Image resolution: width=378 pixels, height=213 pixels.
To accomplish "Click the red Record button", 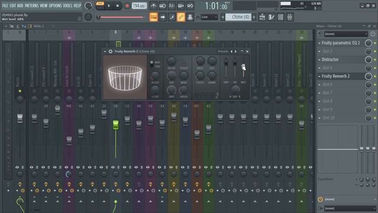I will click(127, 5).
